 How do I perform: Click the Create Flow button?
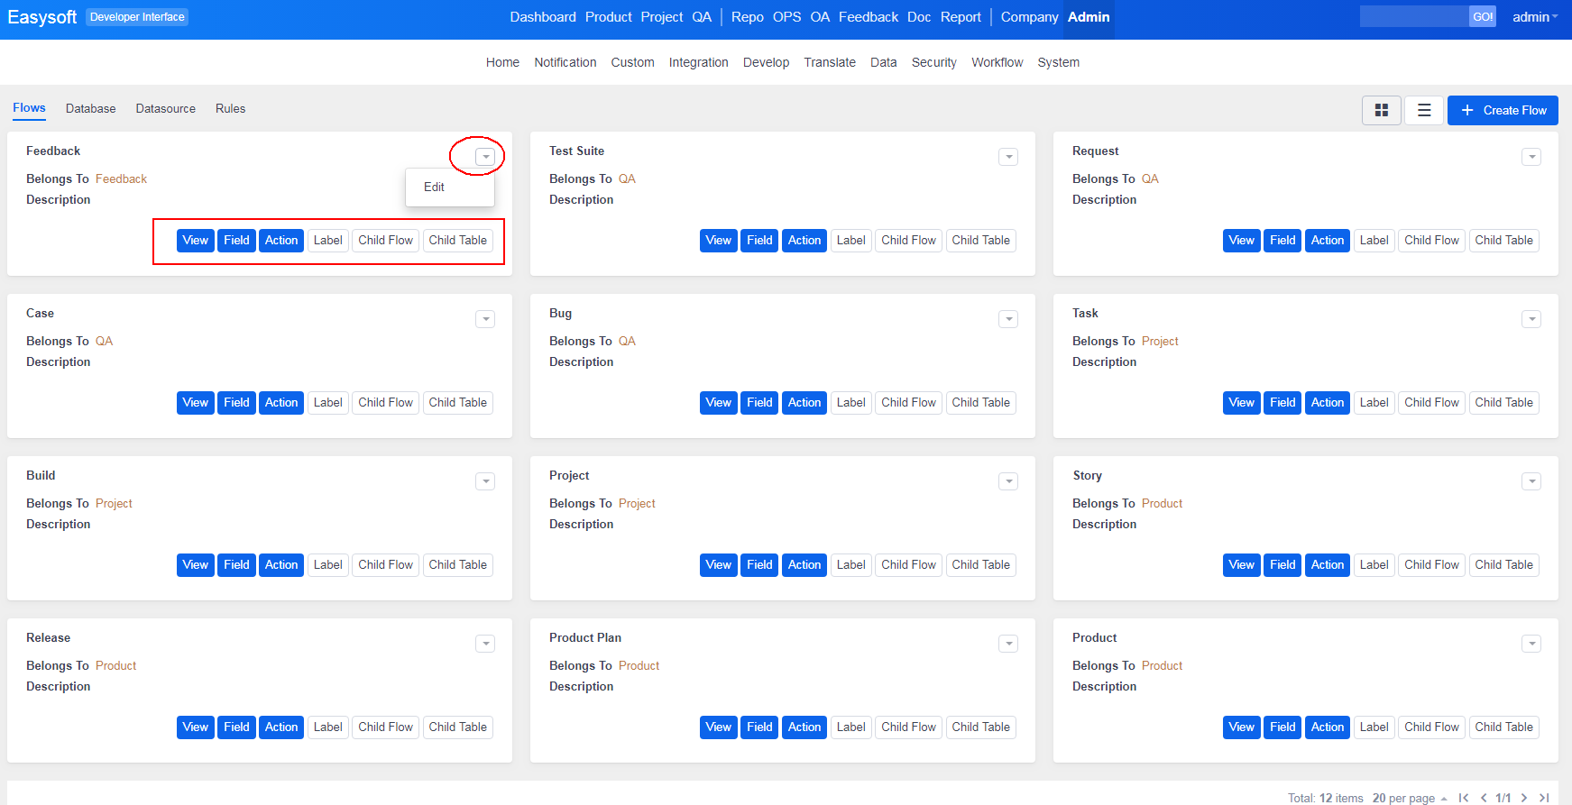[1503, 110]
